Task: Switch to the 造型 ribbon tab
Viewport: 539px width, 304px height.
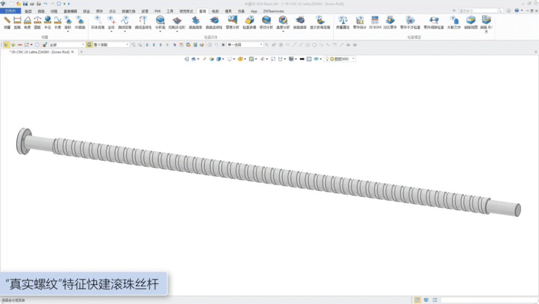Action: 28,11
